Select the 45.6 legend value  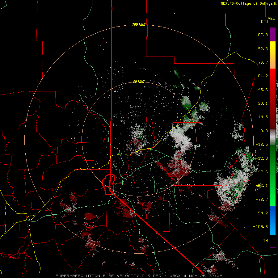[x=263, y=90]
